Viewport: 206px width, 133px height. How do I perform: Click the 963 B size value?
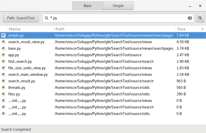coord(181,81)
